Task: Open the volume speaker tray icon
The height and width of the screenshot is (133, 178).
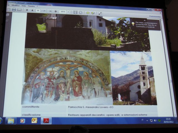Action: 155,121
